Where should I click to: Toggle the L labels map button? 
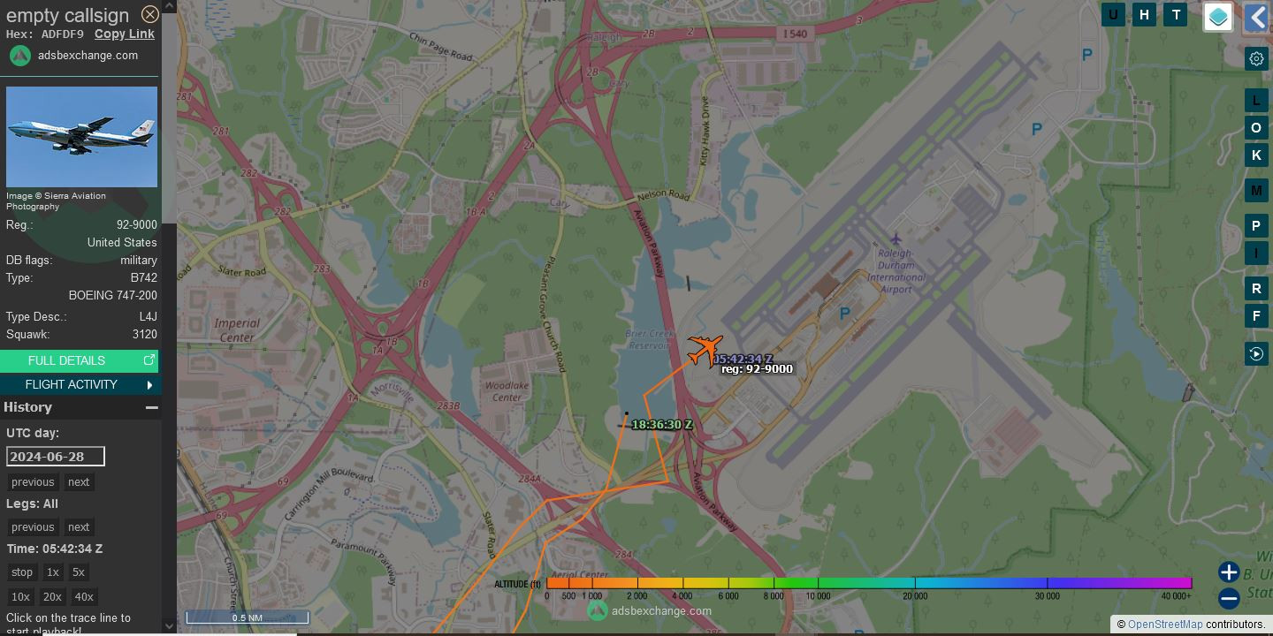[x=1256, y=101]
